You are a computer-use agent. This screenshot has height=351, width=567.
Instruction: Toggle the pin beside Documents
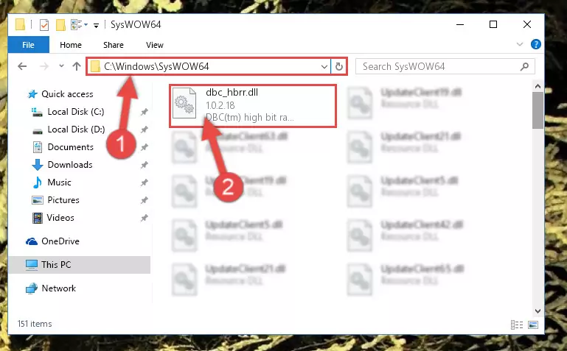point(145,147)
